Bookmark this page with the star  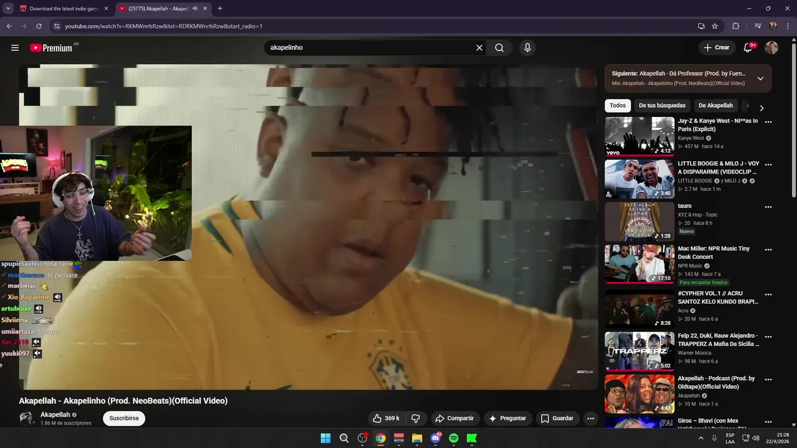tap(715, 26)
